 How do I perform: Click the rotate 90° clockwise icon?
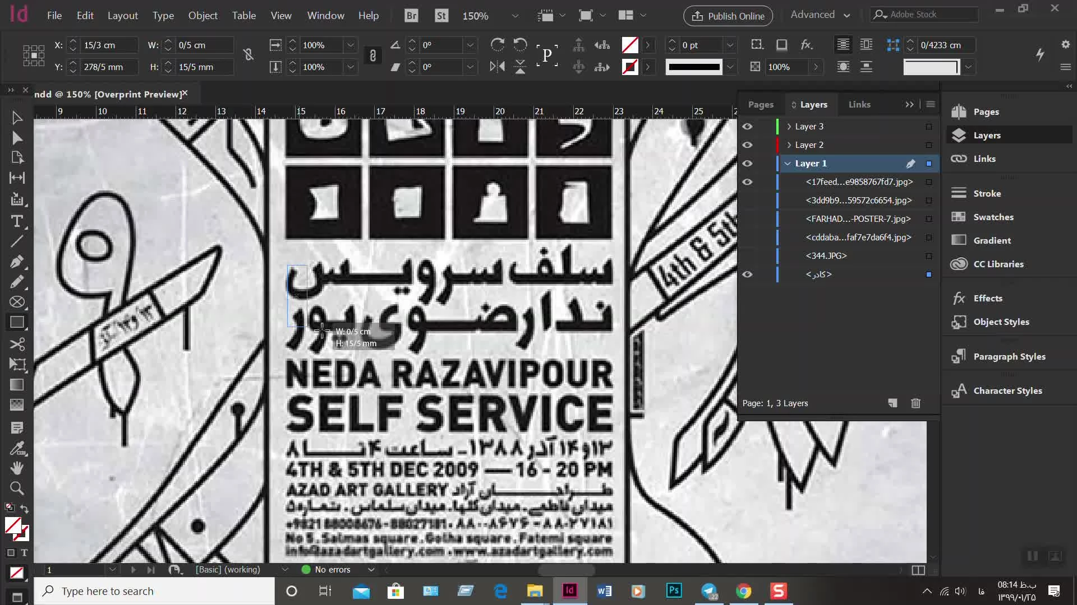point(497,45)
